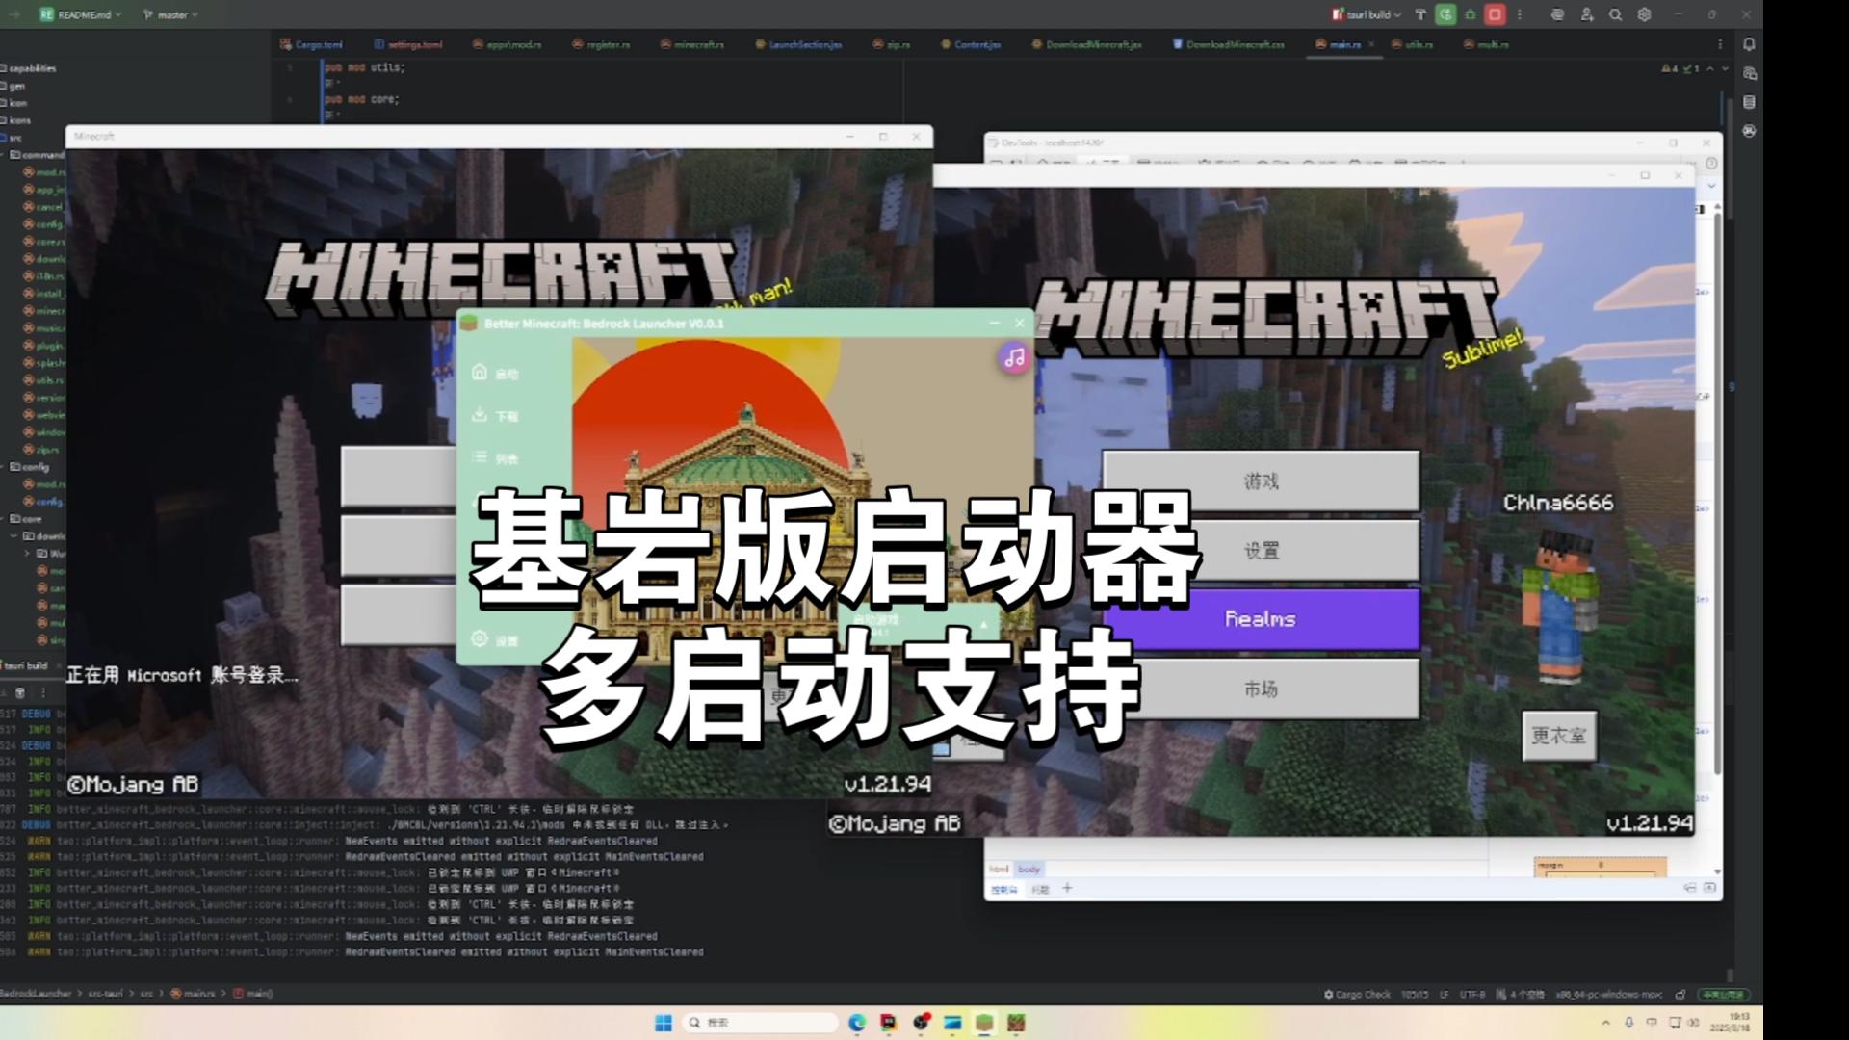The height and width of the screenshot is (1040, 1849).
Task: Open the database tool window icon
Action: 1749,102
